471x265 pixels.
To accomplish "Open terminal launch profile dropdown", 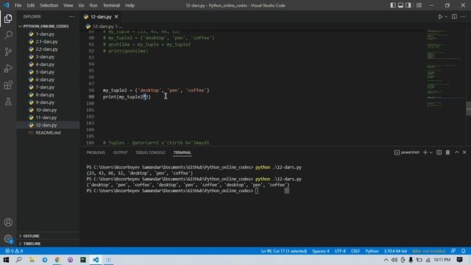I will pos(431,152).
